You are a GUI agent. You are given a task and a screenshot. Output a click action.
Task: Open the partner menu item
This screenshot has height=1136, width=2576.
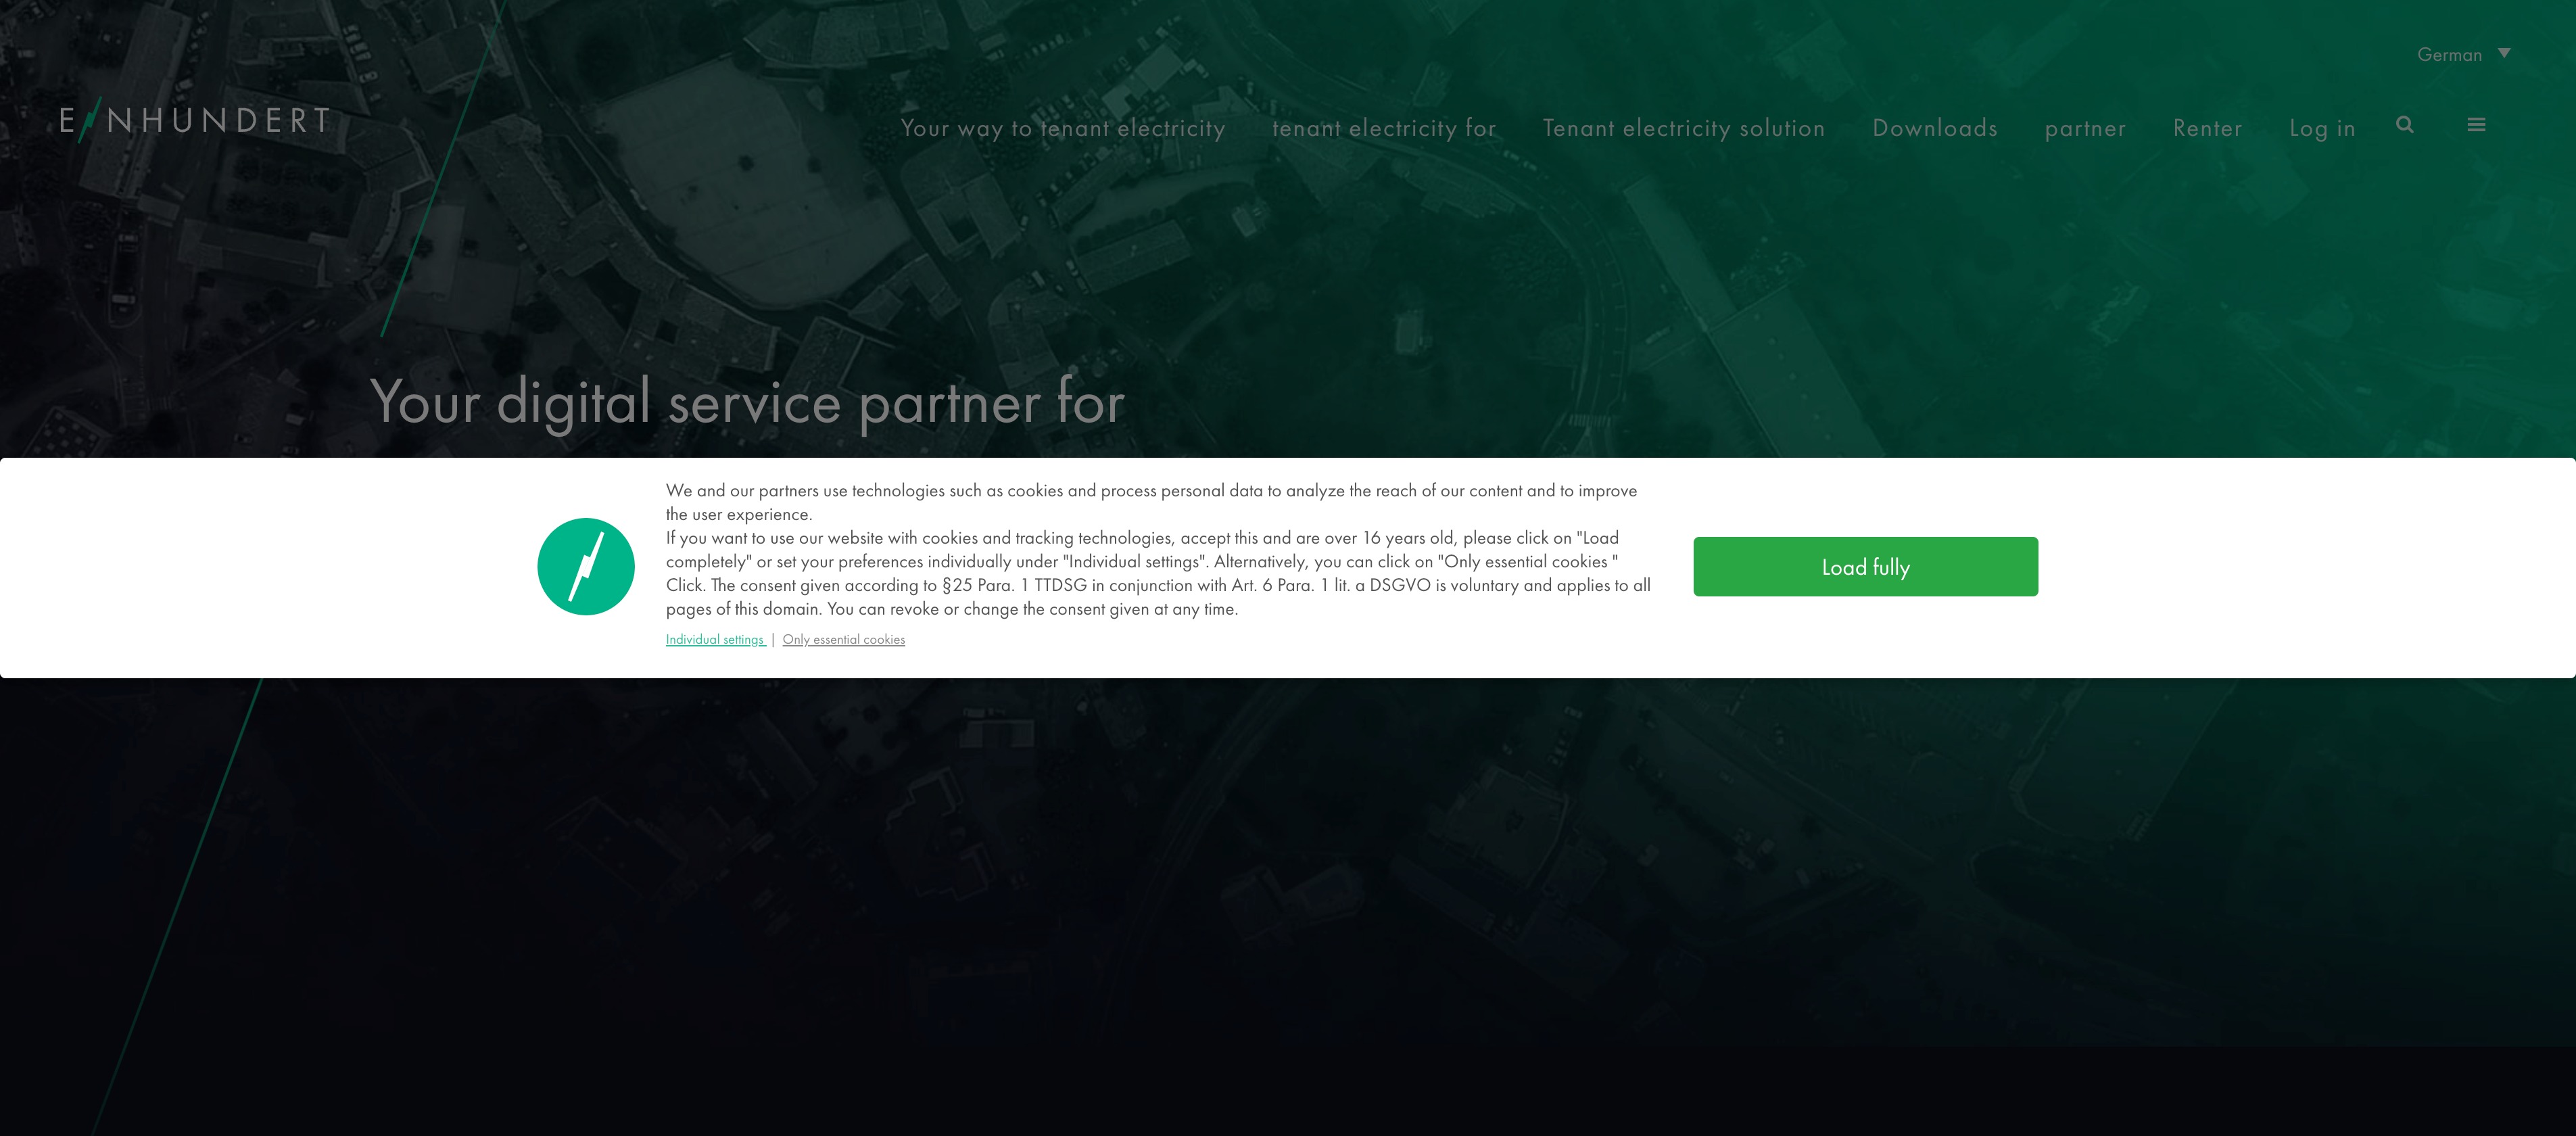pyautogui.click(x=2085, y=129)
